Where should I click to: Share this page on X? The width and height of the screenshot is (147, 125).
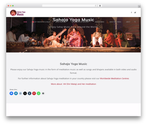[25, 93]
